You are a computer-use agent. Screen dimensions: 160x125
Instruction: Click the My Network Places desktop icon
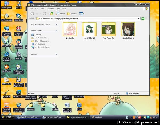coord(6,31)
